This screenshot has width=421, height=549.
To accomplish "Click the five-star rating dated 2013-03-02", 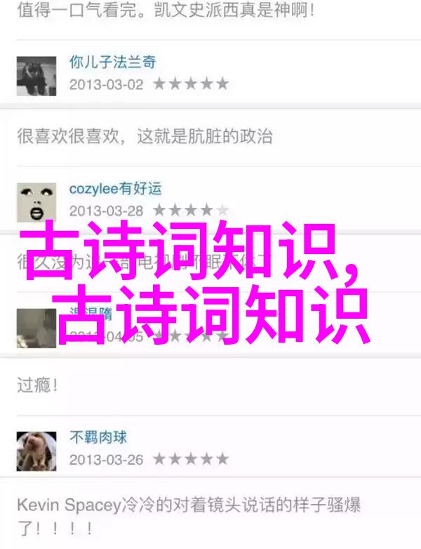I will (x=191, y=84).
